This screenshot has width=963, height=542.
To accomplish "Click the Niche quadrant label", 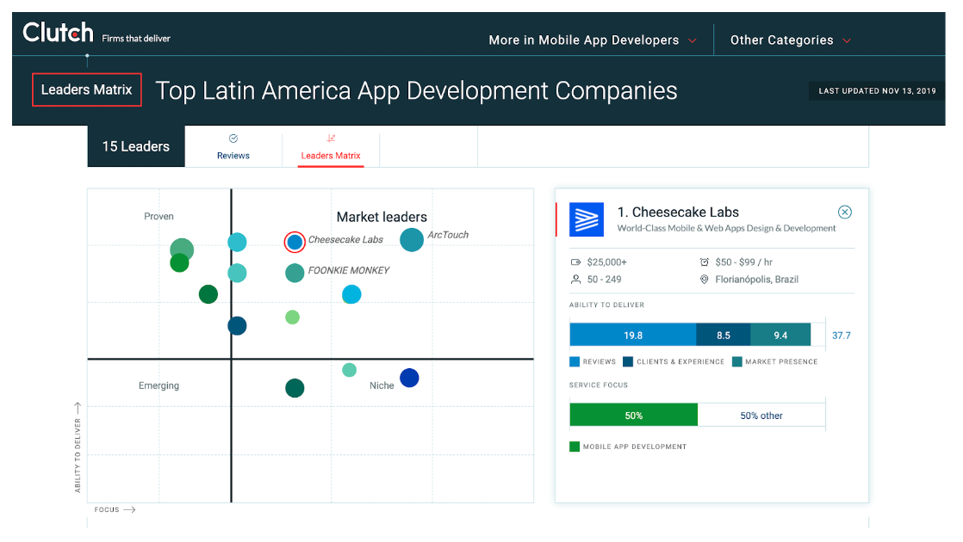I will (x=382, y=385).
